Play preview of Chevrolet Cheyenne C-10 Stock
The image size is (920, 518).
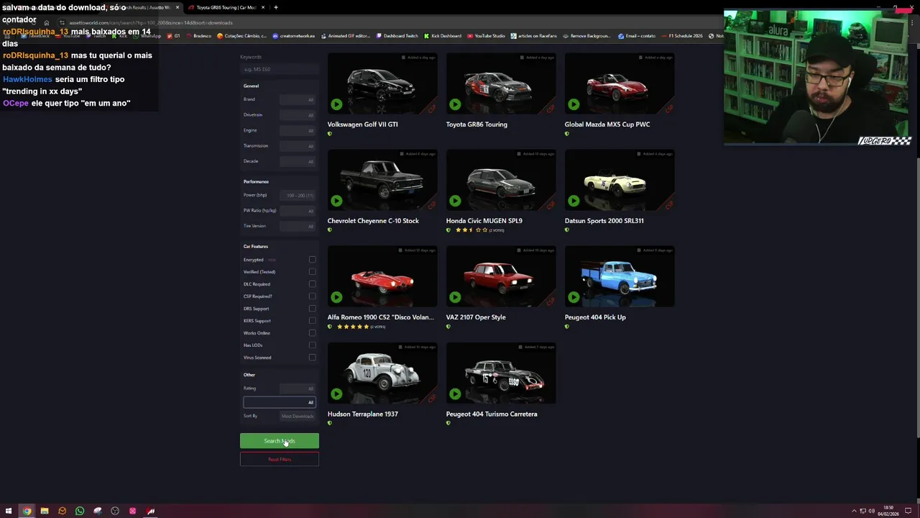[336, 201]
